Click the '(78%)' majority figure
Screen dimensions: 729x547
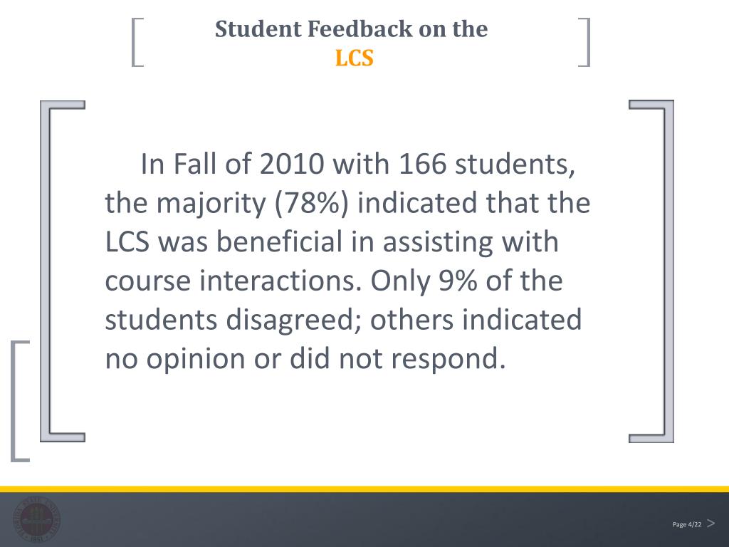[311, 204]
